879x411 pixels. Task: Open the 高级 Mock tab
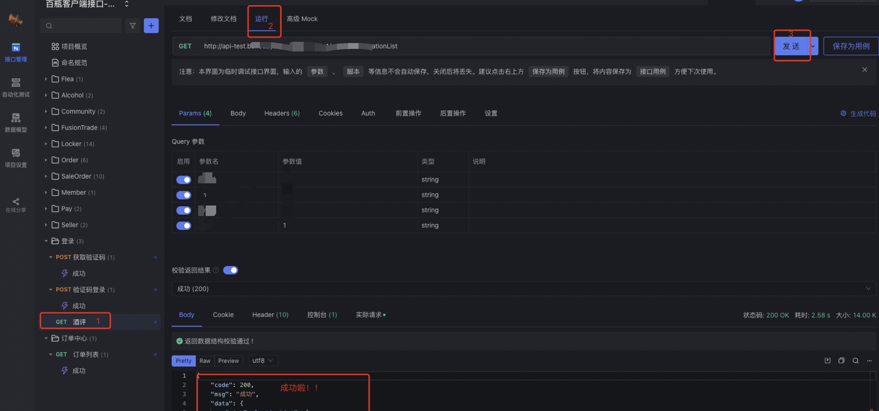(x=302, y=19)
